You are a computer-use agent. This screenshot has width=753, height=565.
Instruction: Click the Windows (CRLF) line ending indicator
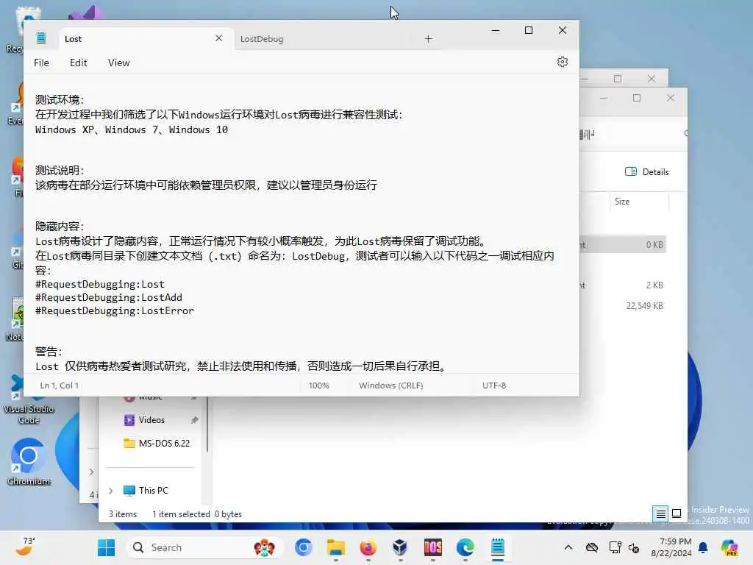[391, 385]
